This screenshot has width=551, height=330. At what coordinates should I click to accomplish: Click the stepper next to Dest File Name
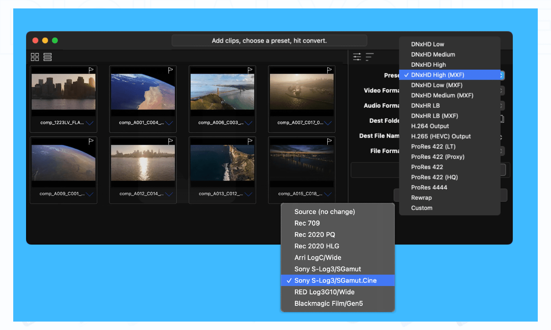click(501, 136)
